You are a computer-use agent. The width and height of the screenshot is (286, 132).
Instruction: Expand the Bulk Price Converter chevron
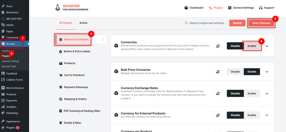267,72
